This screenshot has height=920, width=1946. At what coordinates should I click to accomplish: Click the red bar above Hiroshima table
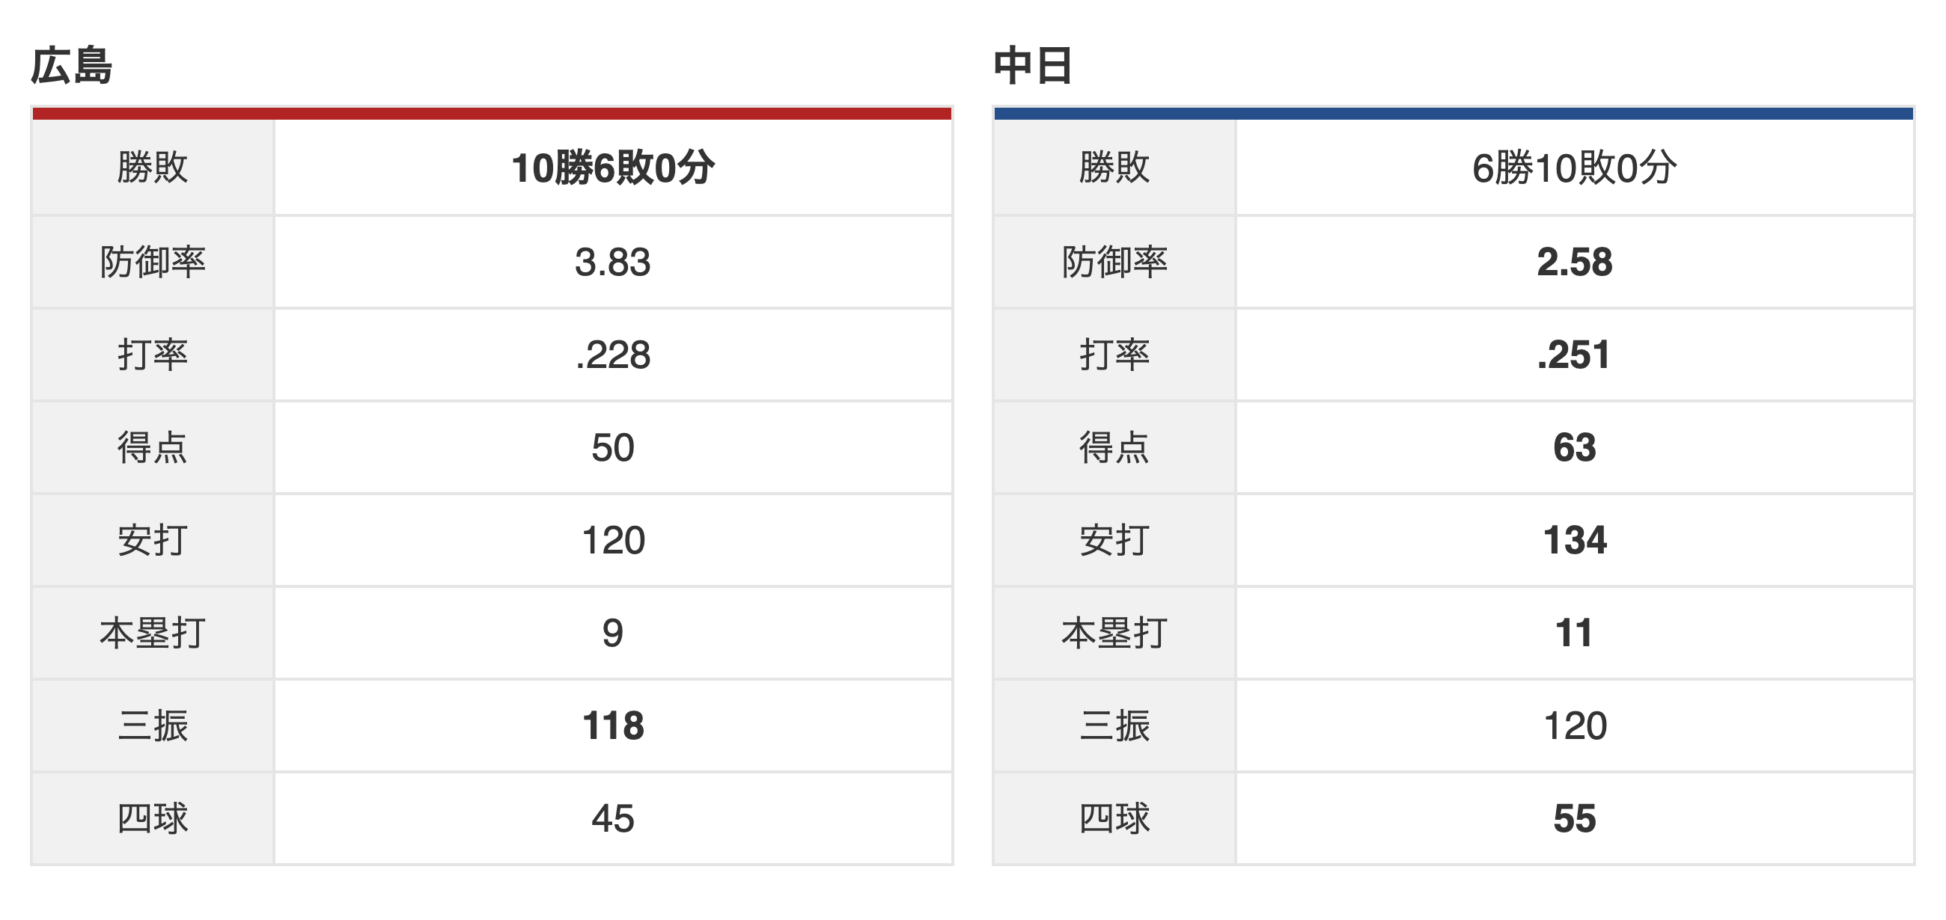pos(492,114)
